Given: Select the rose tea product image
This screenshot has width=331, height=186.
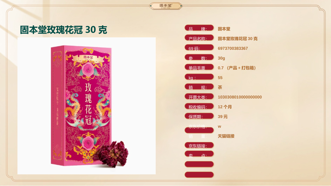Looking at the screenshot, I should point(86,106).
